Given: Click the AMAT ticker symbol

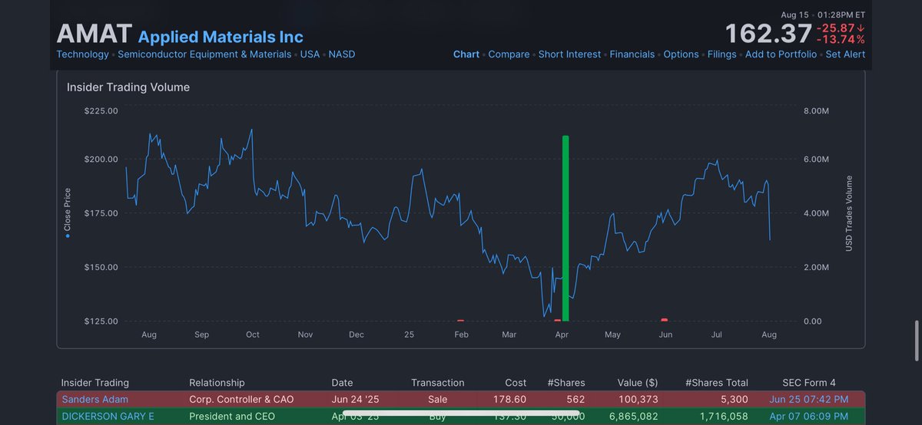Looking at the screenshot, I should [94, 34].
